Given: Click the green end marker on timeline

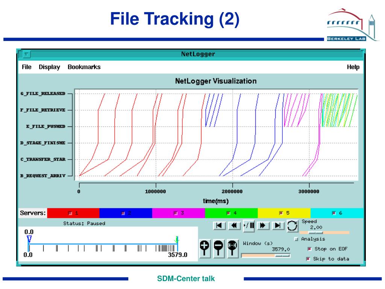Looking at the screenshot, I should pos(177,239).
